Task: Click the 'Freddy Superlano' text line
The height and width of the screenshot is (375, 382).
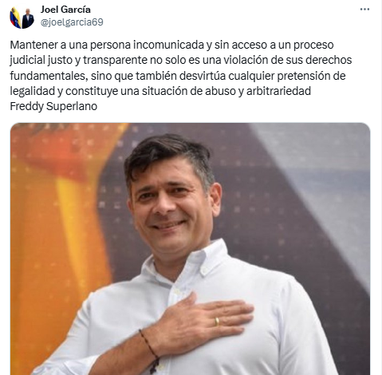Action: pos(53,106)
